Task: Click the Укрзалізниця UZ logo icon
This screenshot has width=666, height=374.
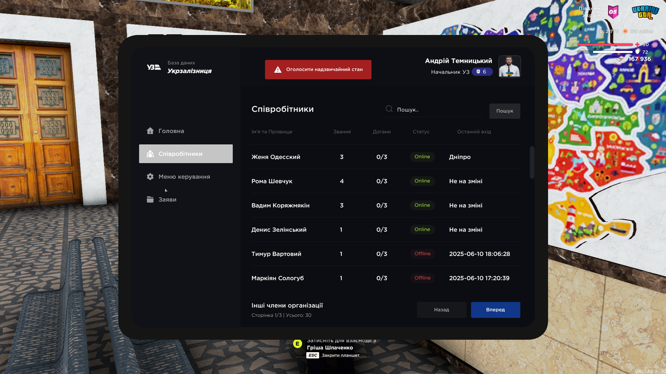Action: [x=153, y=67]
